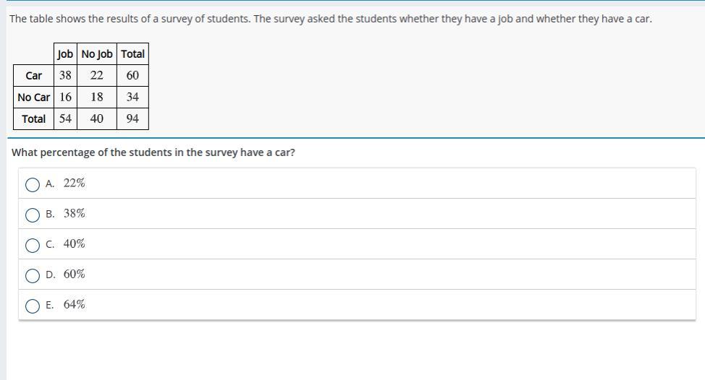Click the Car row total of 60
Image resolution: width=705 pixels, height=380 pixels.
point(132,75)
